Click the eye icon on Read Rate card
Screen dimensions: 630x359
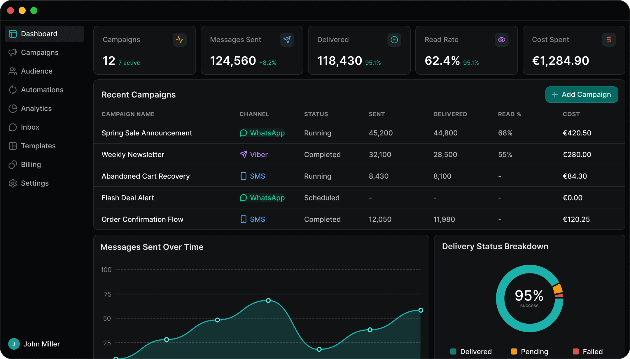(502, 40)
